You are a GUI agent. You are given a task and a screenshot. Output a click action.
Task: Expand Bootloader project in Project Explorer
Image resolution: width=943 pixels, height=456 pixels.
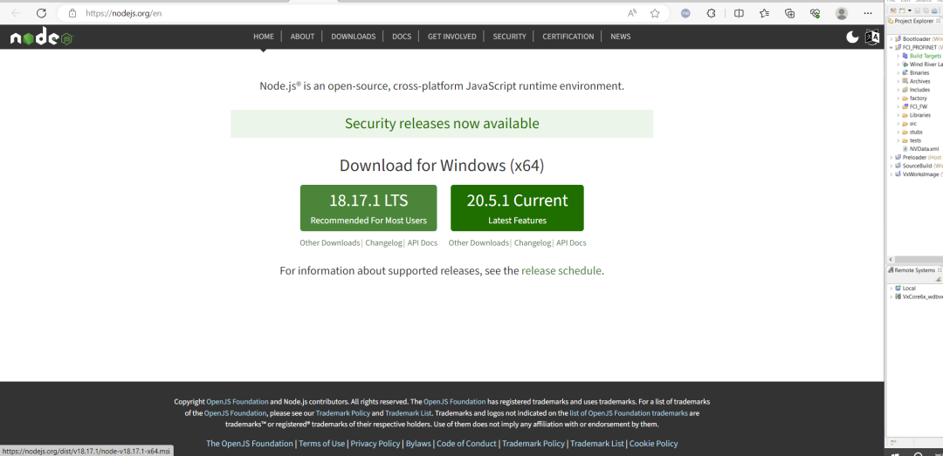pos(891,39)
